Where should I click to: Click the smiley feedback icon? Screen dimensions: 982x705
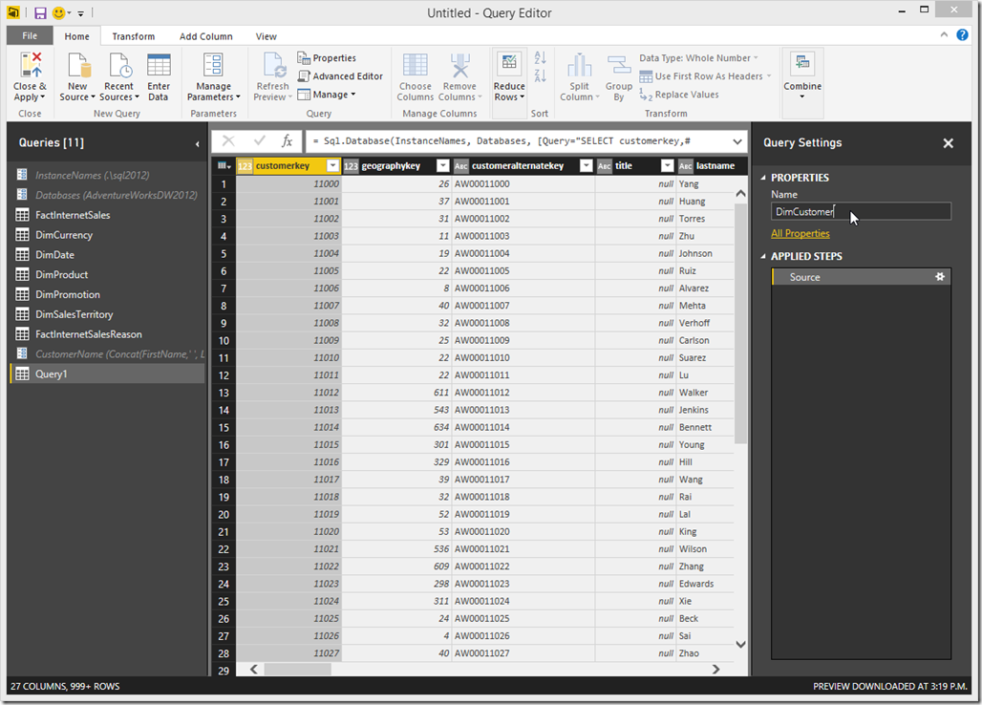pos(59,12)
